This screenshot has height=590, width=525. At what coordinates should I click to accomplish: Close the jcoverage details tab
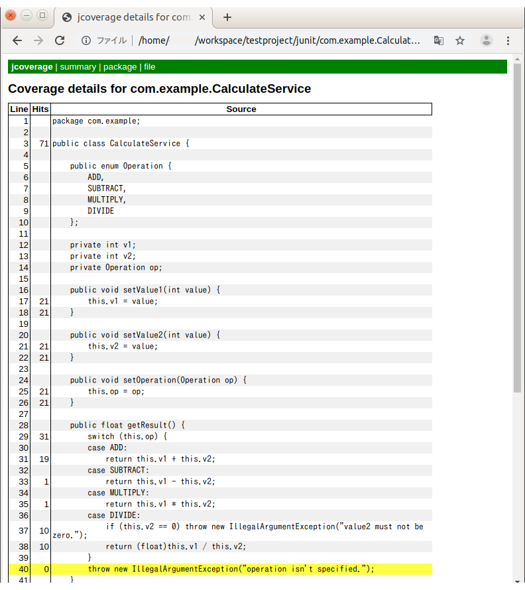(x=202, y=17)
